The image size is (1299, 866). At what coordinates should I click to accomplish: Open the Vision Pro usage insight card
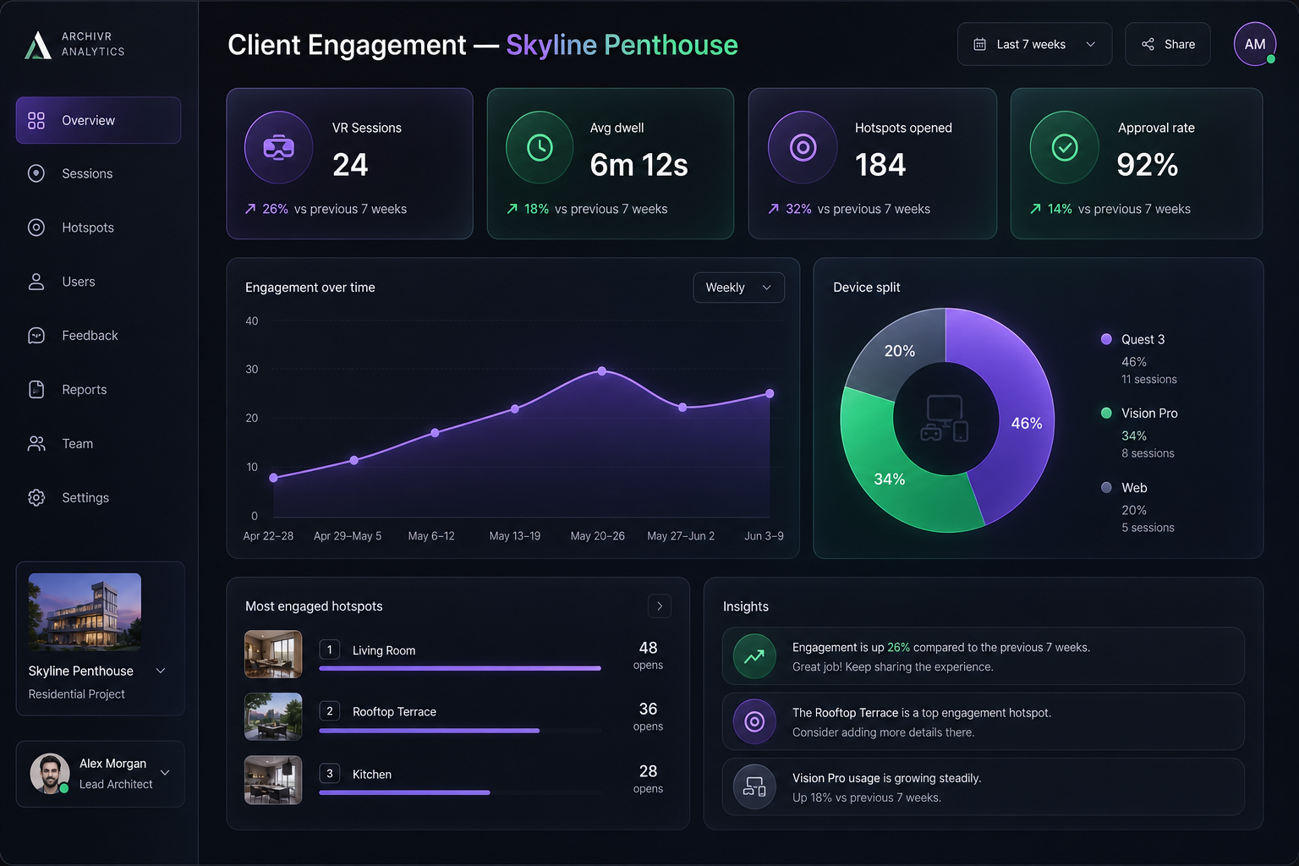(983, 787)
